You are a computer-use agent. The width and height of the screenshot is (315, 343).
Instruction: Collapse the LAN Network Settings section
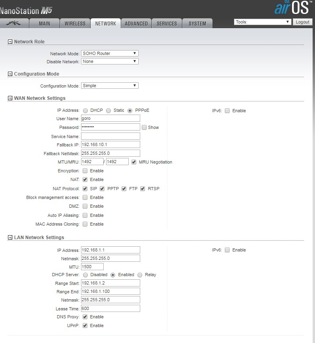(10, 237)
